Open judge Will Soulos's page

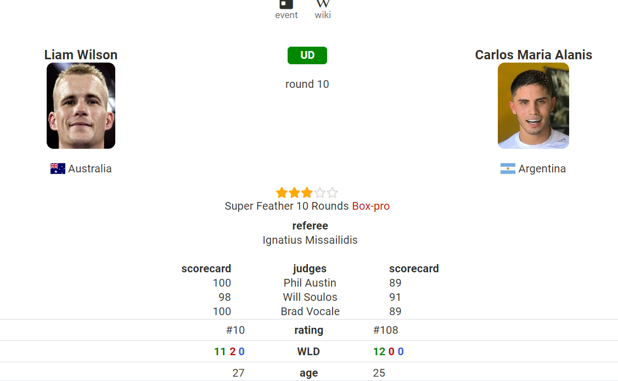[310, 297]
